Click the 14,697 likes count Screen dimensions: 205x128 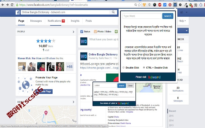pyautogui.click(x=46, y=46)
